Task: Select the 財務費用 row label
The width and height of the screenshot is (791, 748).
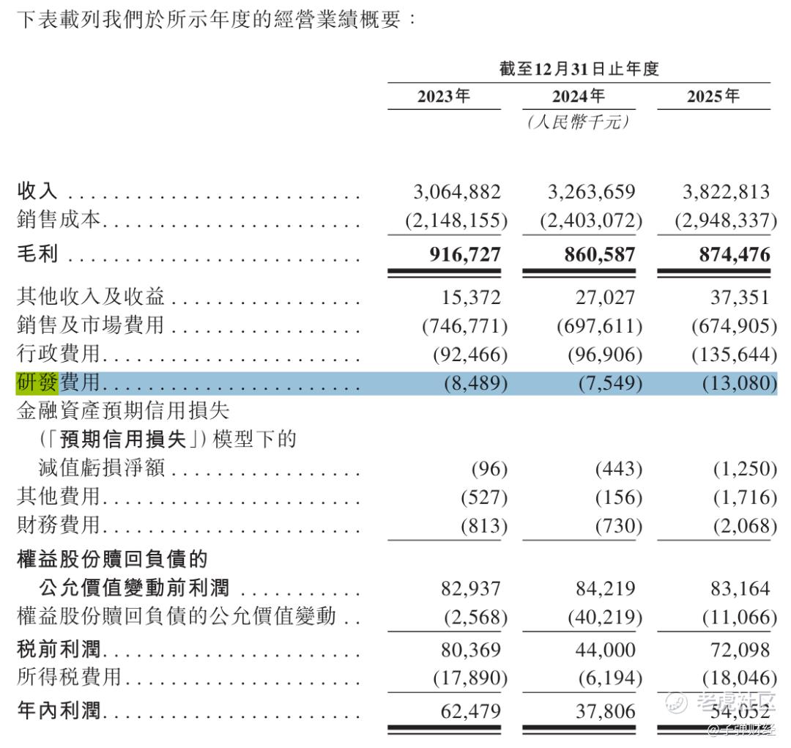Action: (59, 525)
